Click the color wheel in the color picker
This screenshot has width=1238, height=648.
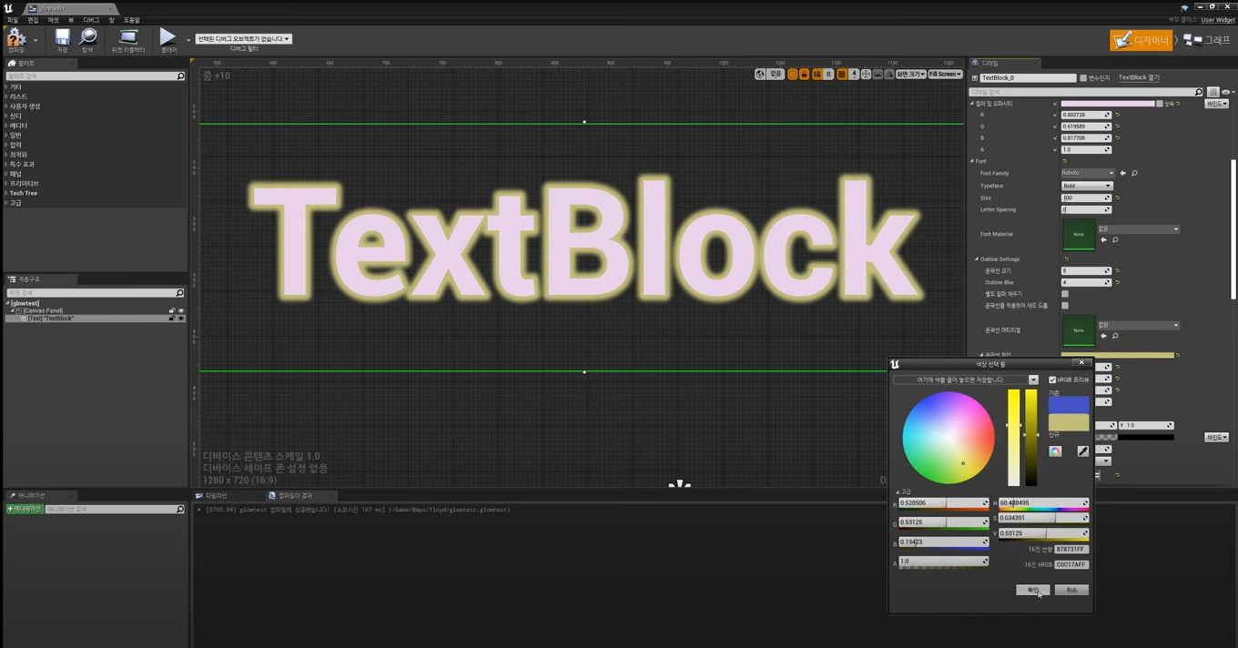[949, 438]
